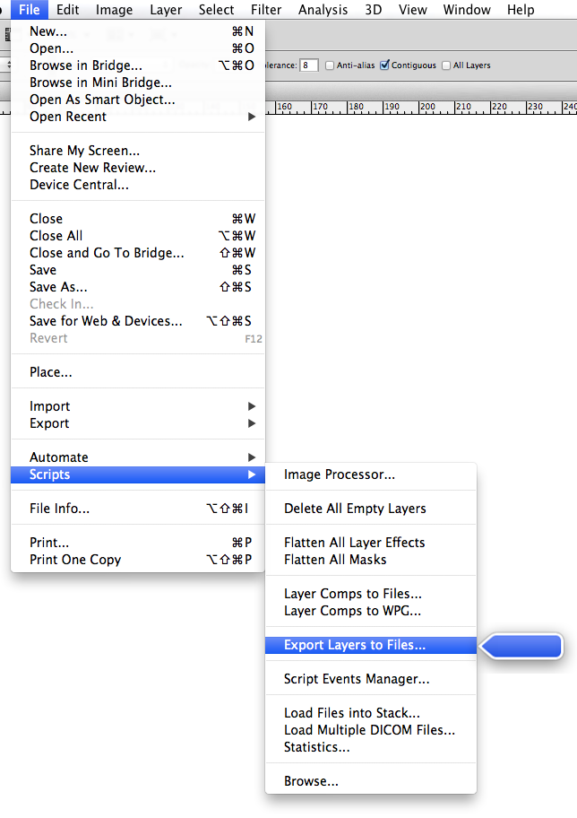Choose Save As...
This screenshot has width=577, height=818.
(138, 287)
